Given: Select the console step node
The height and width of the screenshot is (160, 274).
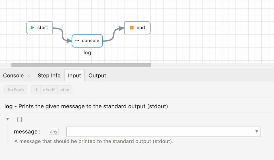Looking at the screenshot, I should click(x=87, y=41).
